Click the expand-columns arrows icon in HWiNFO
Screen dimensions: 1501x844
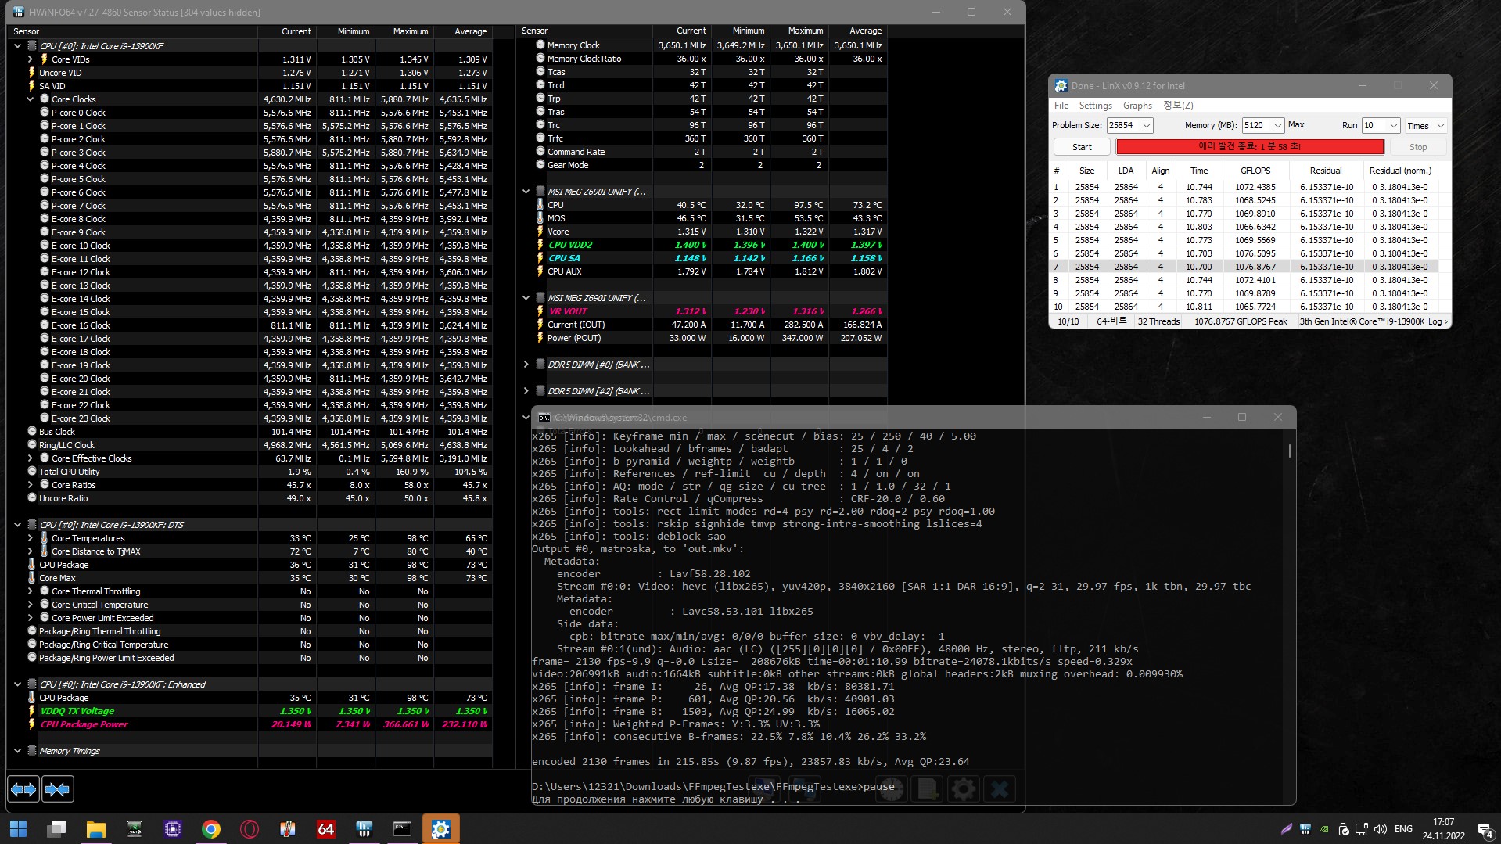23,789
